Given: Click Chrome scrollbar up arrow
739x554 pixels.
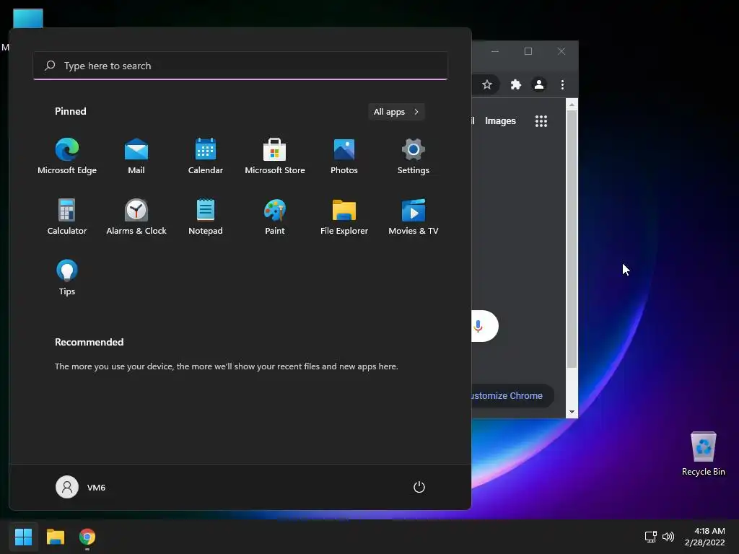Looking at the screenshot, I should [572, 105].
